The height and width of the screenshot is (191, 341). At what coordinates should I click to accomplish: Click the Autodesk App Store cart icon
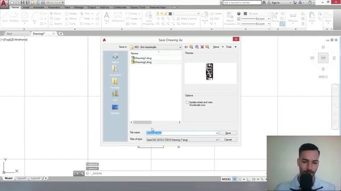pos(295,3)
